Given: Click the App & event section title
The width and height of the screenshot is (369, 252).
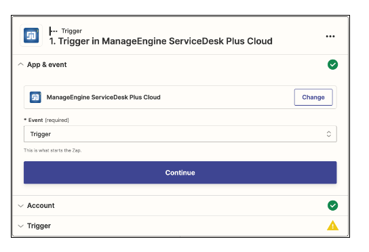Looking at the screenshot, I should (x=47, y=64).
